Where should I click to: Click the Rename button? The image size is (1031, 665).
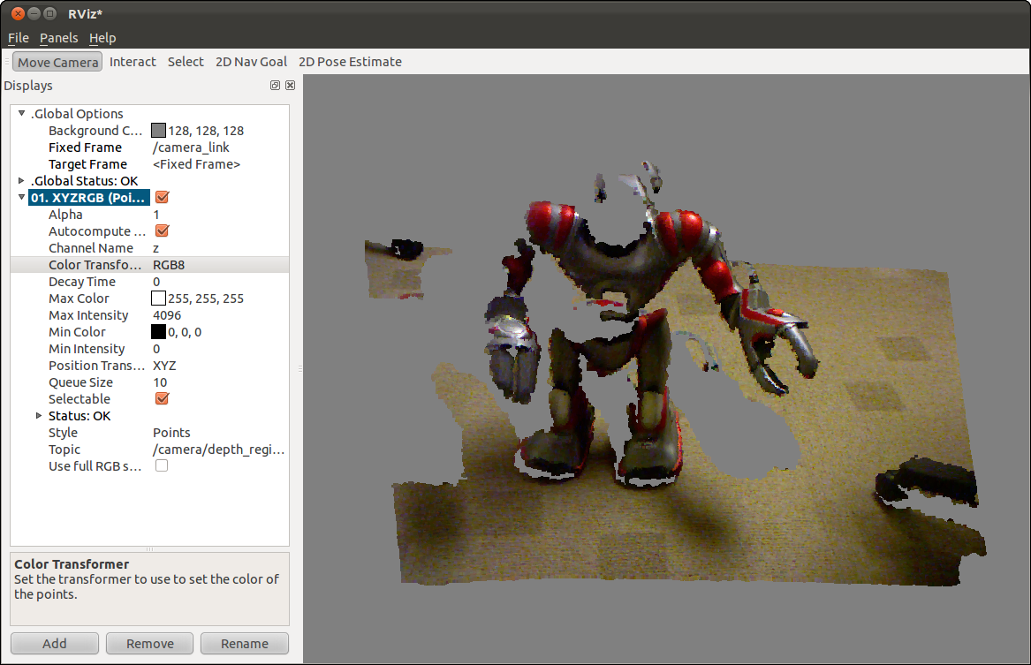point(245,643)
